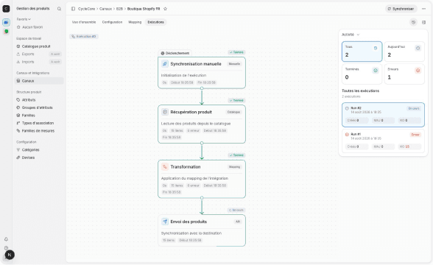
Task: Click the Run #1 error icon
Action: 347,135
